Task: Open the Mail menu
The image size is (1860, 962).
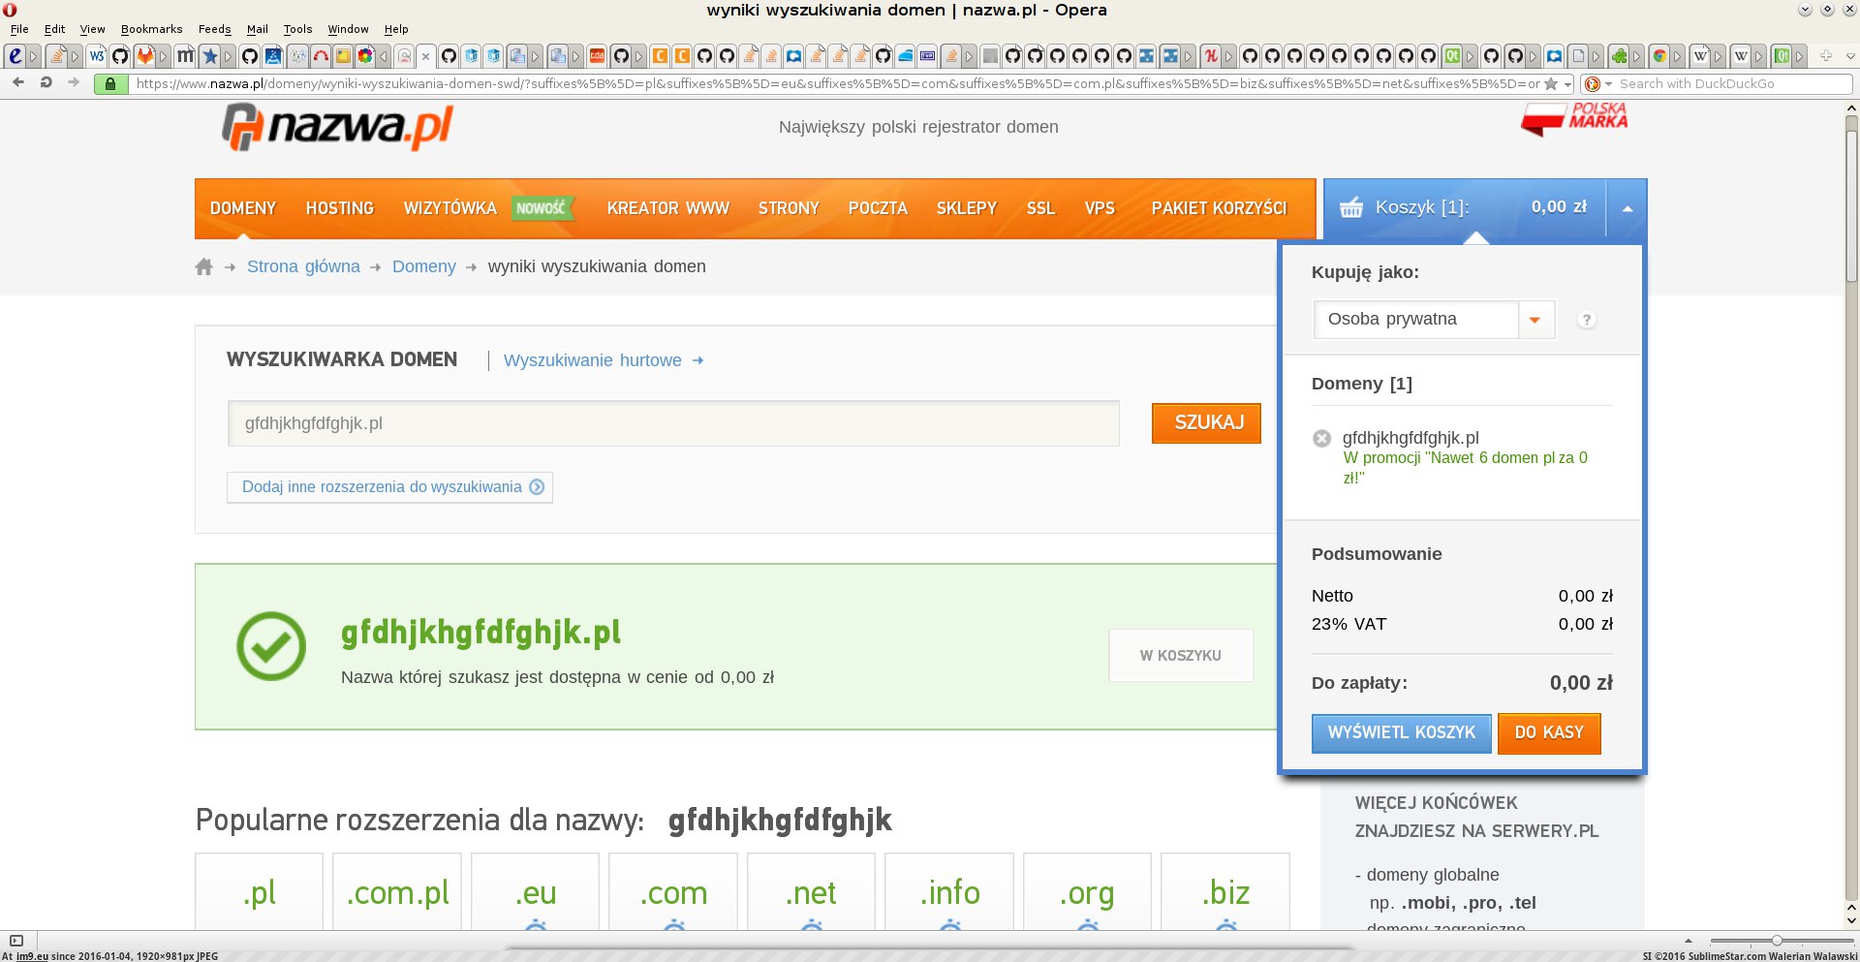Action: coord(257,29)
